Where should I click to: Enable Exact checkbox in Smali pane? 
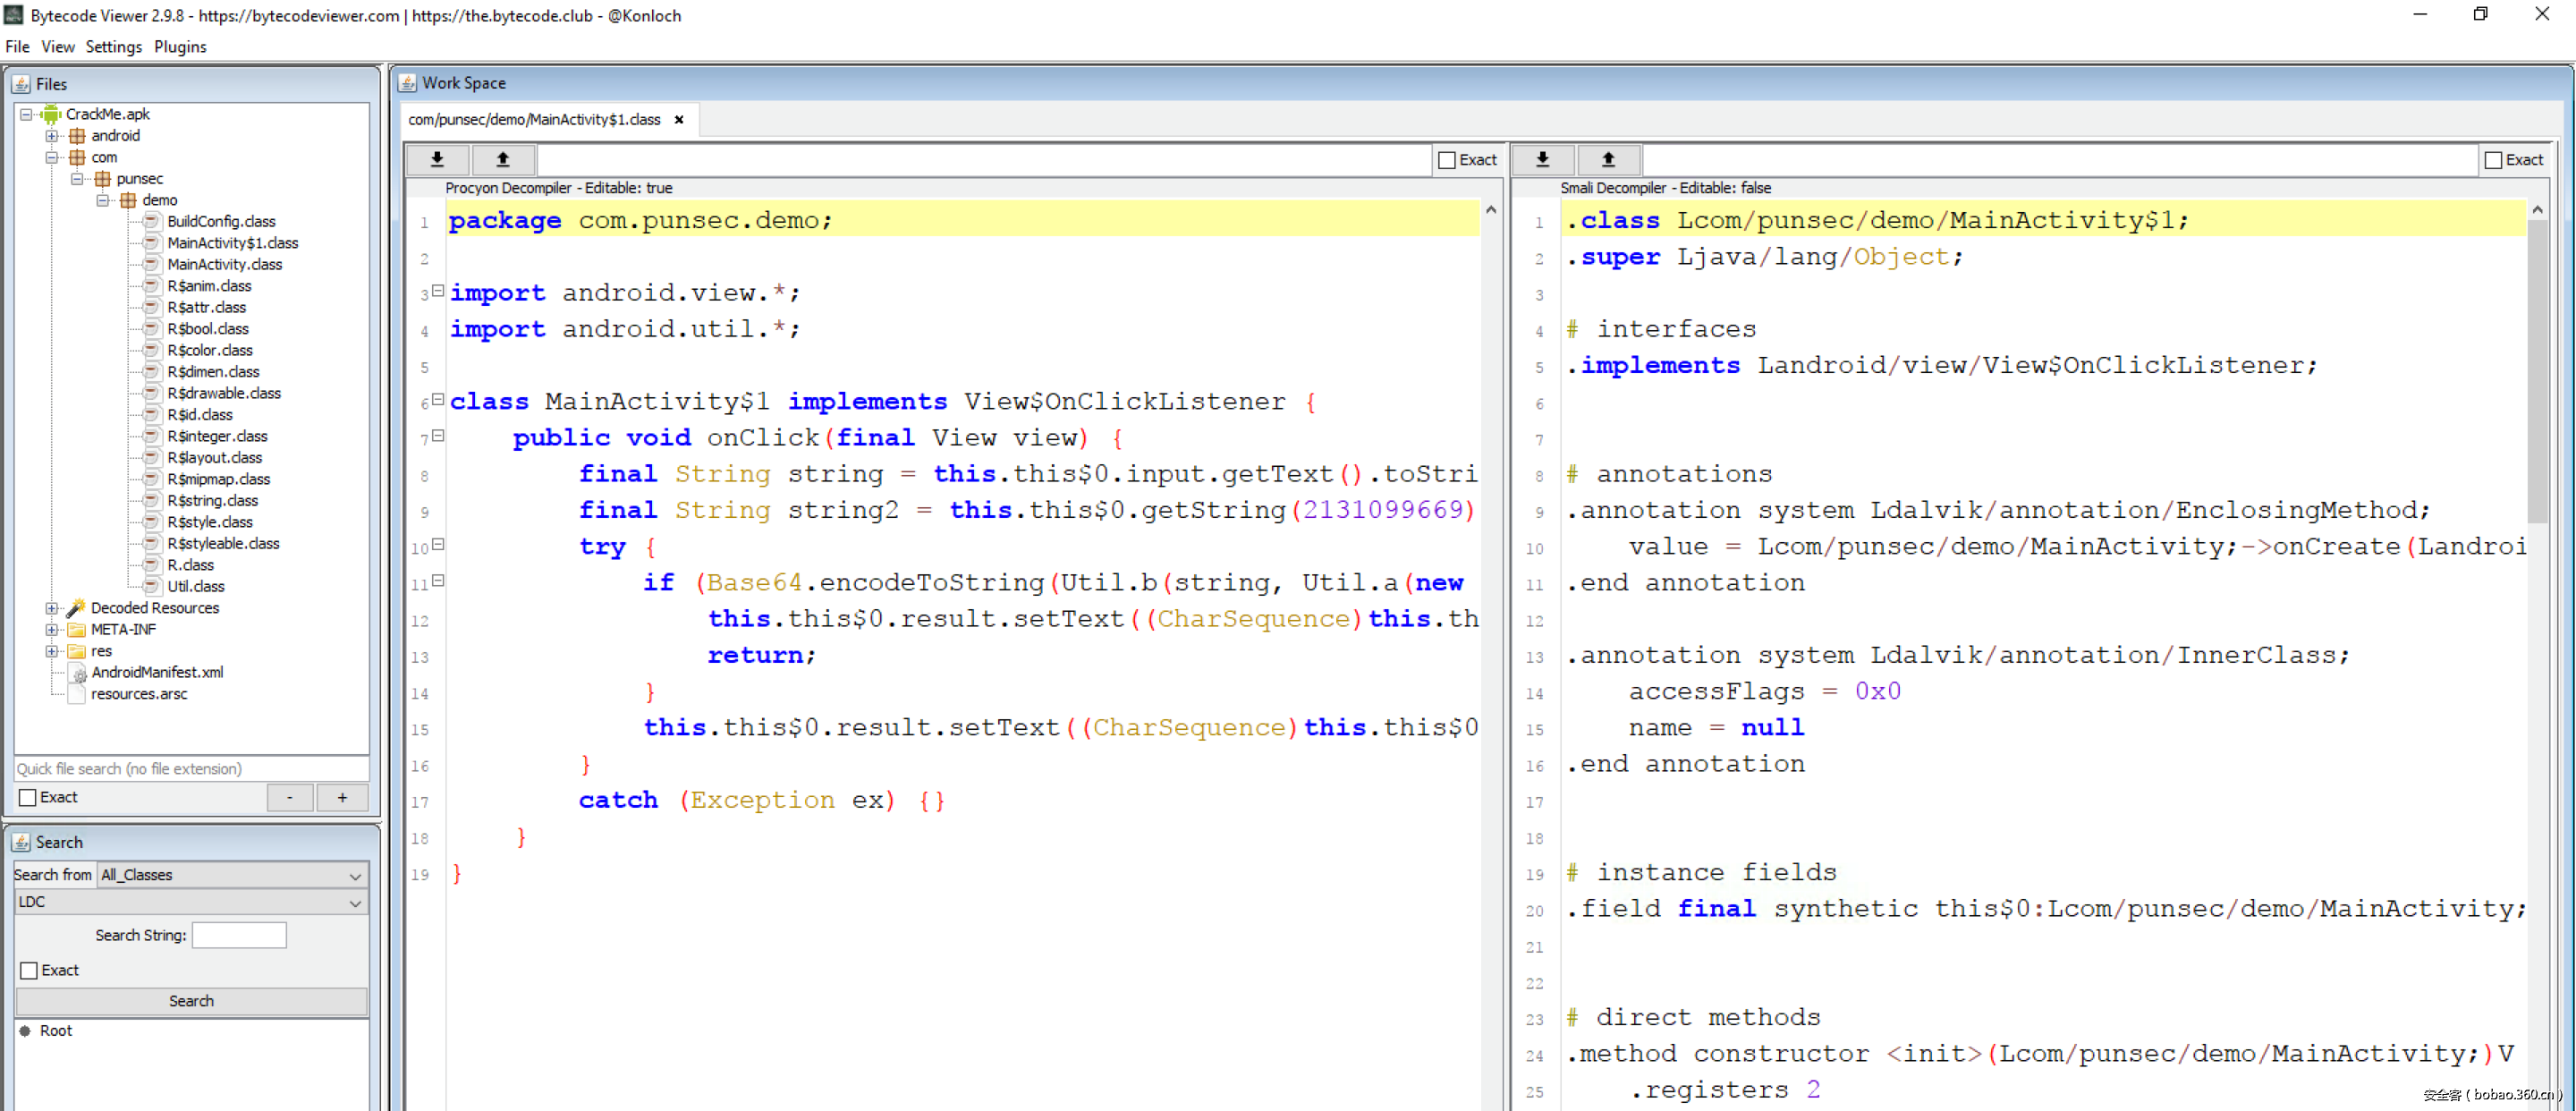click(2493, 160)
